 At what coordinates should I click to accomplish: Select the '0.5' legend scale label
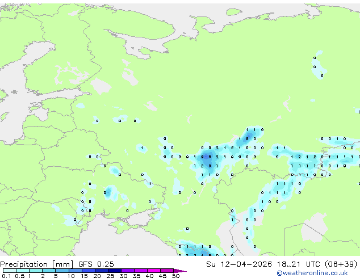pyautogui.click(x=20, y=276)
